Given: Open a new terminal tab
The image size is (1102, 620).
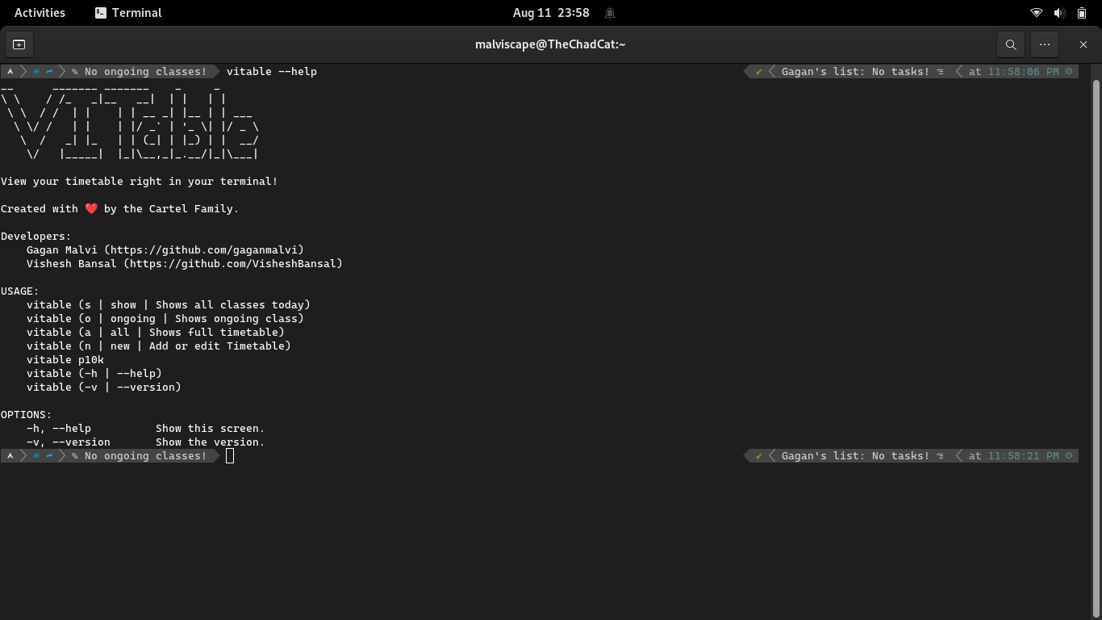Looking at the screenshot, I should [x=19, y=44].
